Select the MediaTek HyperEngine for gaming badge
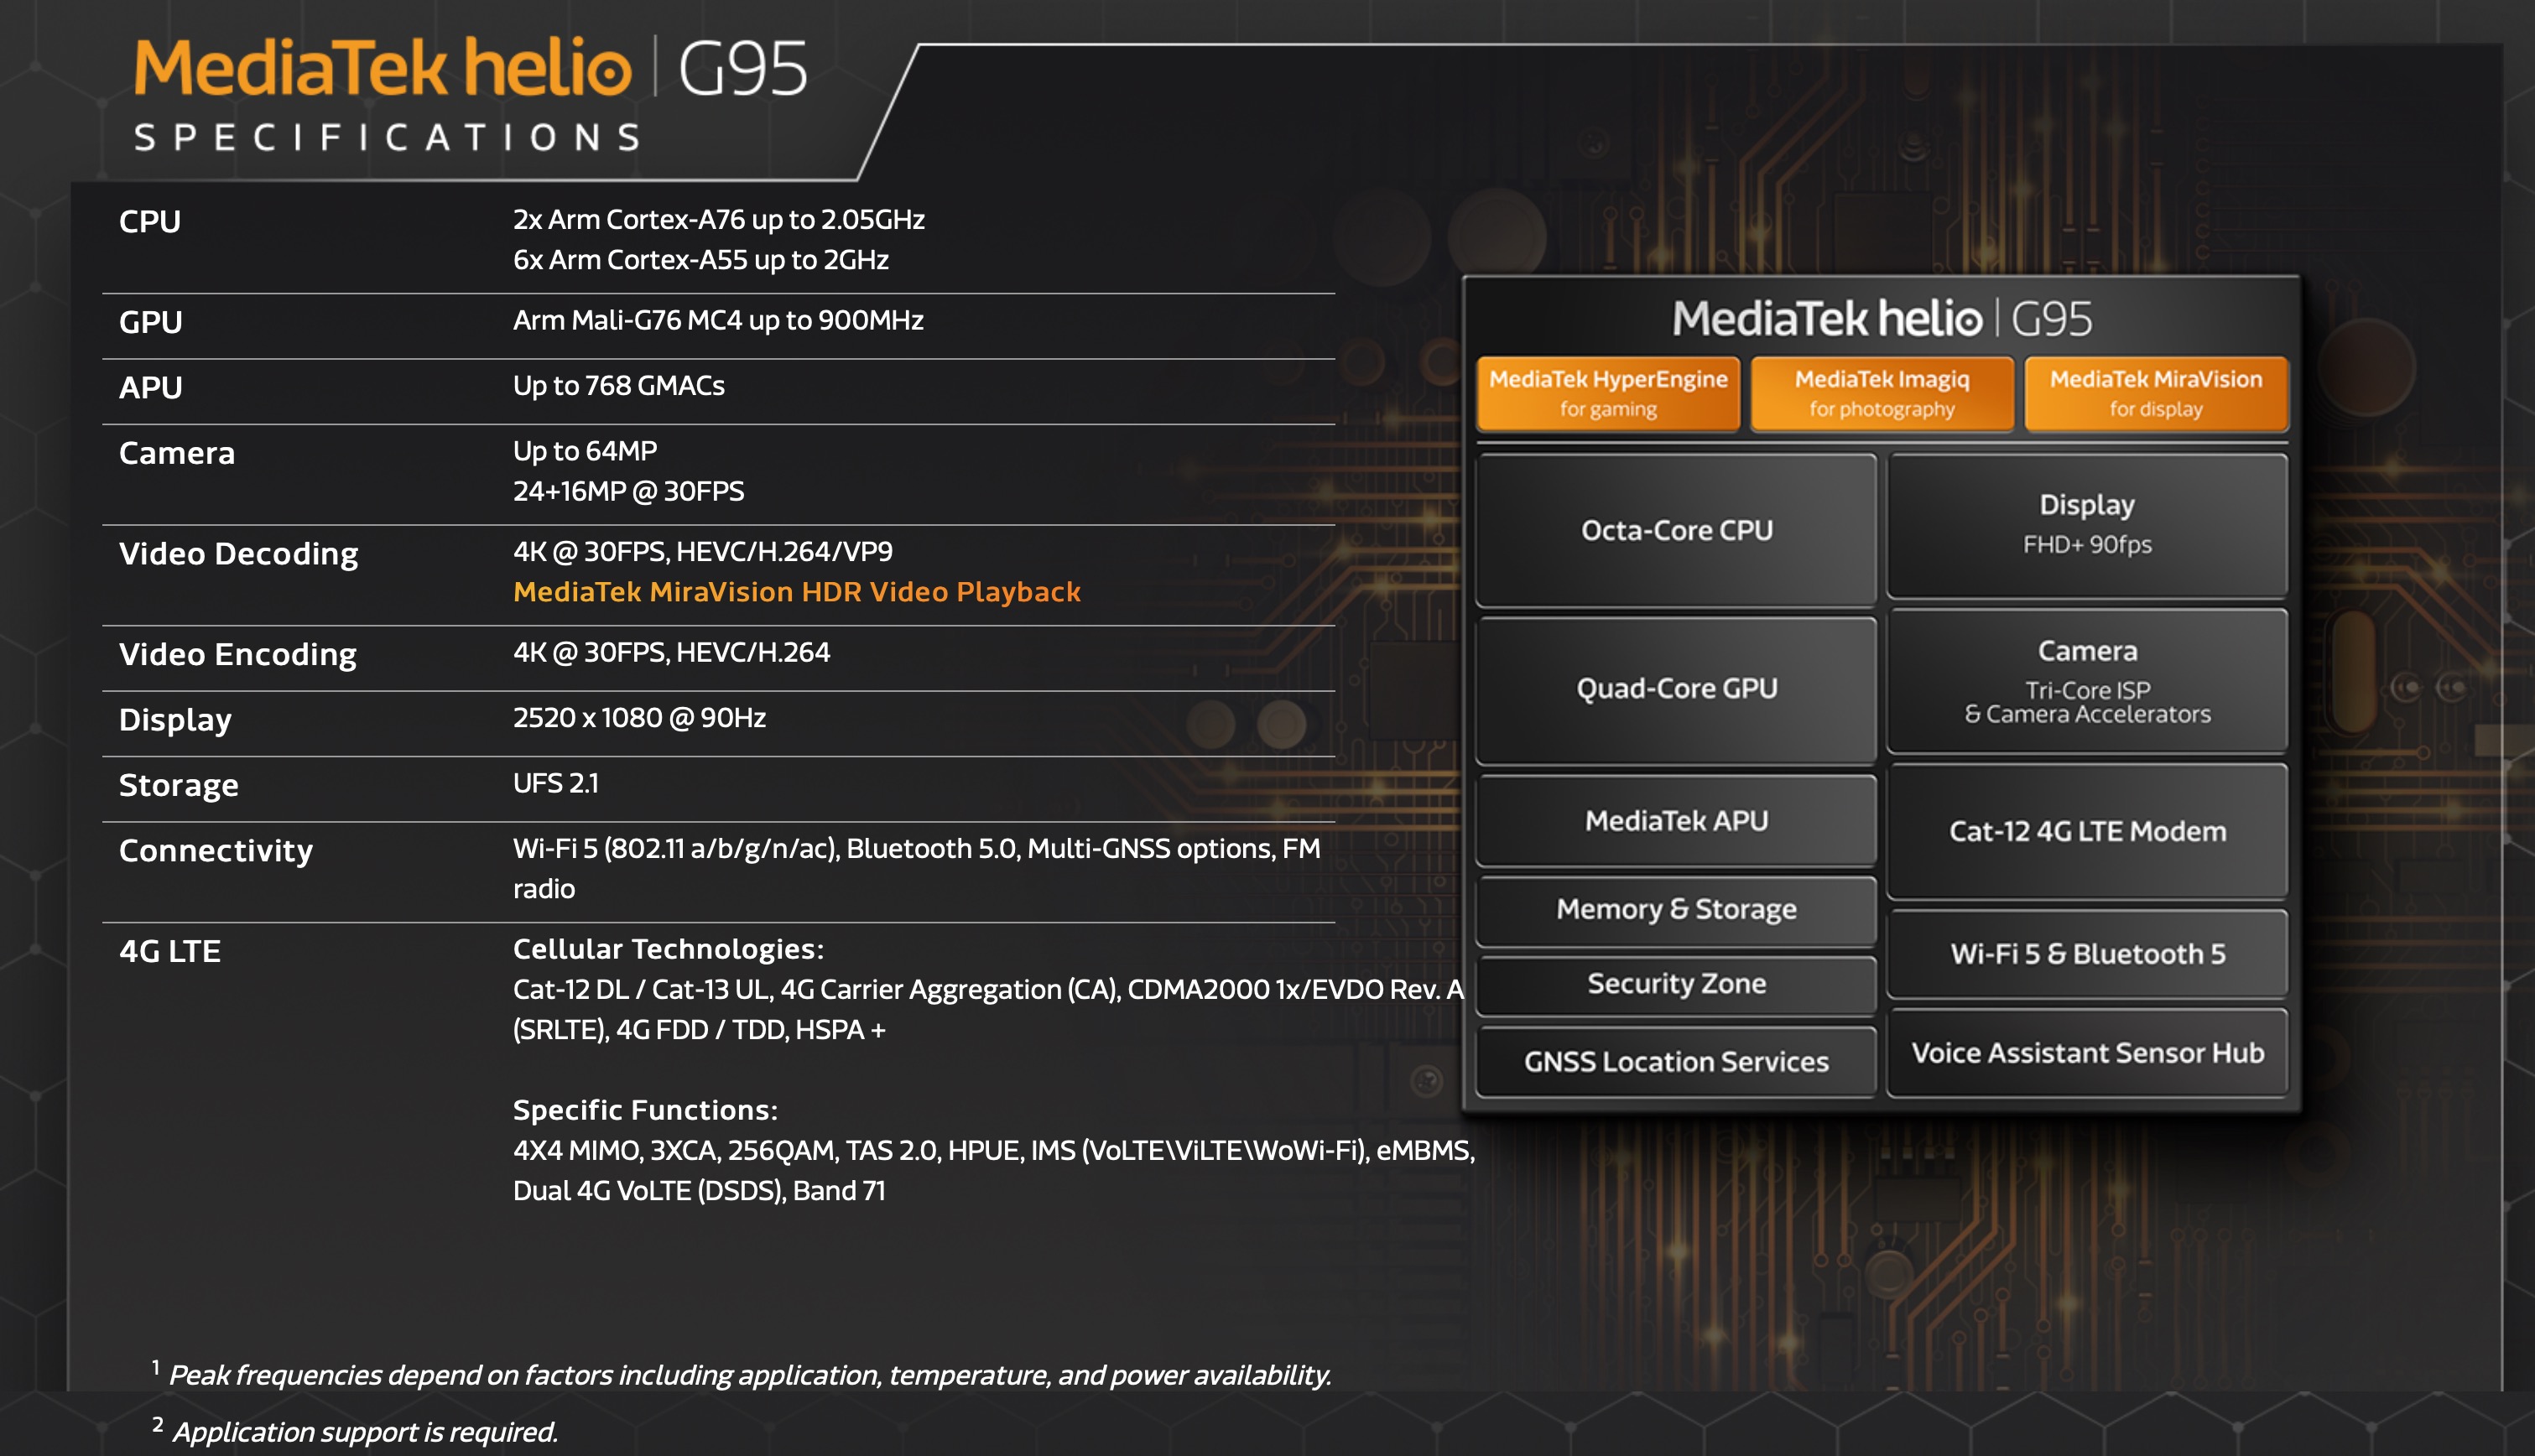Image resolution: width=2535 pixels, height=1456 pixels. [x=1609, y=393]
